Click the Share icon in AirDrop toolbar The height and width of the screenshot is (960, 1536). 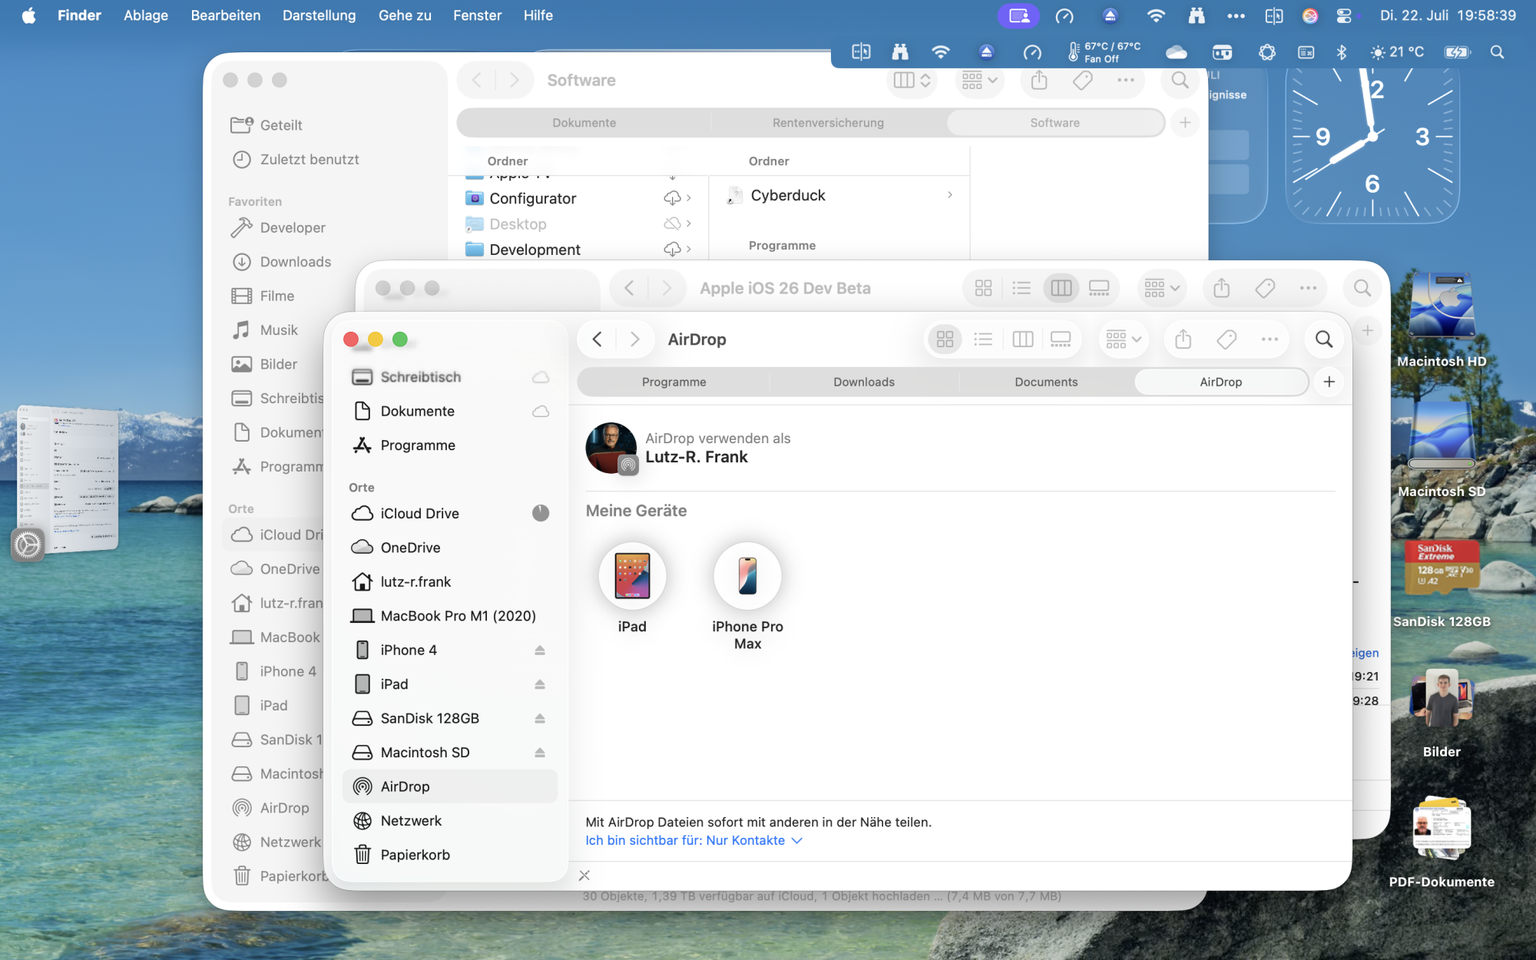(x=1183, y=339)
